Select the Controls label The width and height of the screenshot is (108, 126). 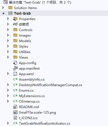pyautogui.click(x=26, y=30)
